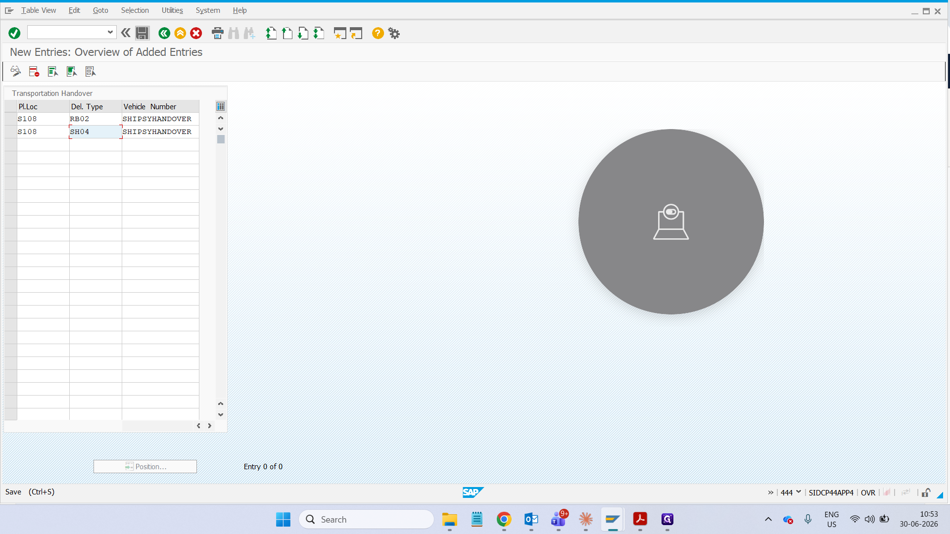Collapse command field with double chevron
The image size is (950, 534).
tap(126, 33)
